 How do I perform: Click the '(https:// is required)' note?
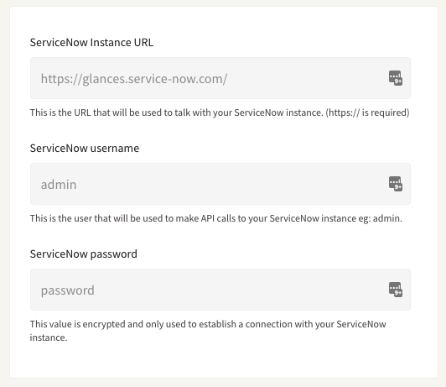tap(367, 112)
